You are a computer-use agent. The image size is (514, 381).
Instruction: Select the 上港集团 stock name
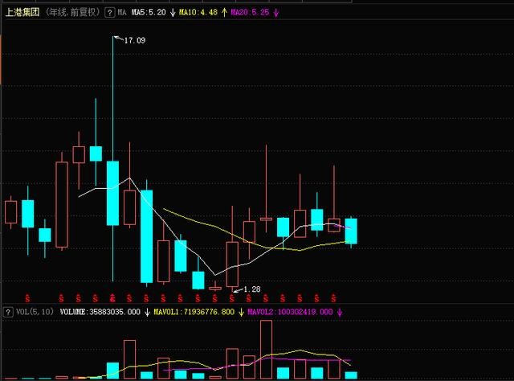21,14
